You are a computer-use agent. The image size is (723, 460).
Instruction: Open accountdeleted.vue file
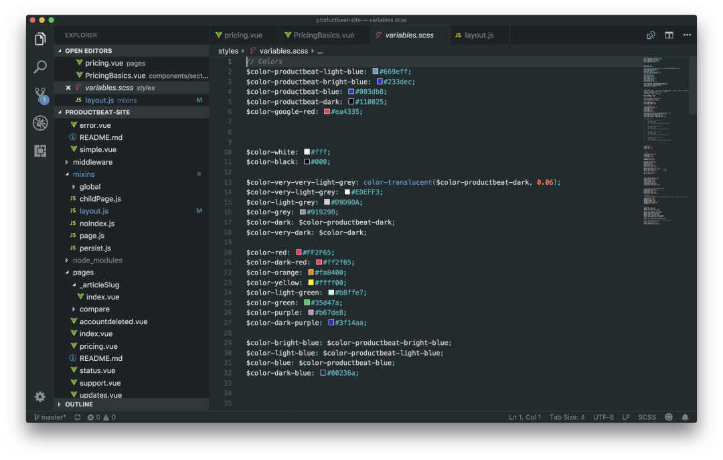click(x=131, y=321)
